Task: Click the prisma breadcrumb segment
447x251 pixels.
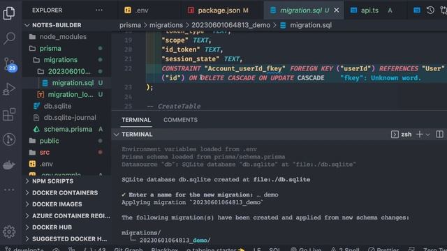Action: [131, 25]
